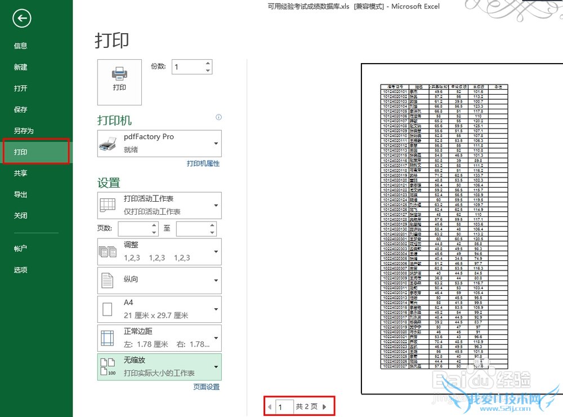563x417 pixels.
Task: Open the printer information icon
Action: (x=218, y=117)
